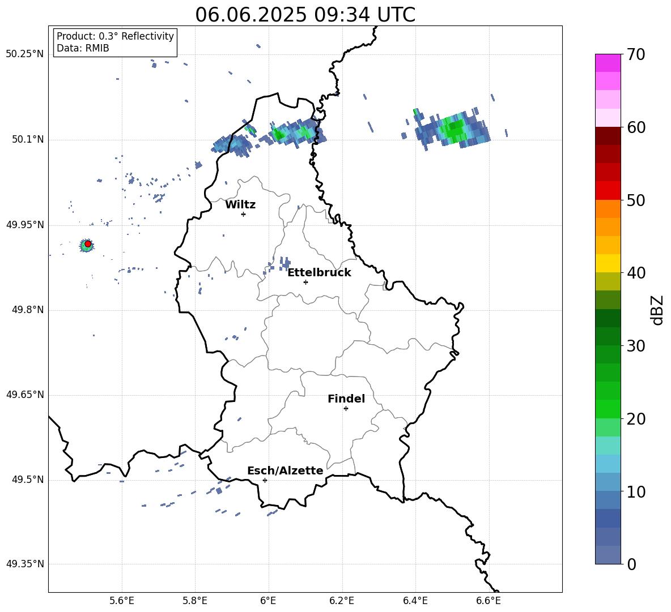Click the 49.95°N latitude label

click(25, 225)
